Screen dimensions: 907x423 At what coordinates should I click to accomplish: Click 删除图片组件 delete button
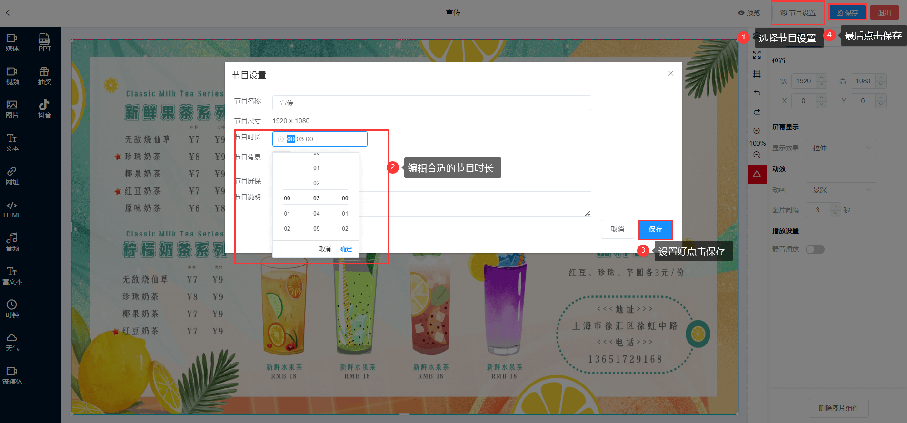tap(839, 408)
